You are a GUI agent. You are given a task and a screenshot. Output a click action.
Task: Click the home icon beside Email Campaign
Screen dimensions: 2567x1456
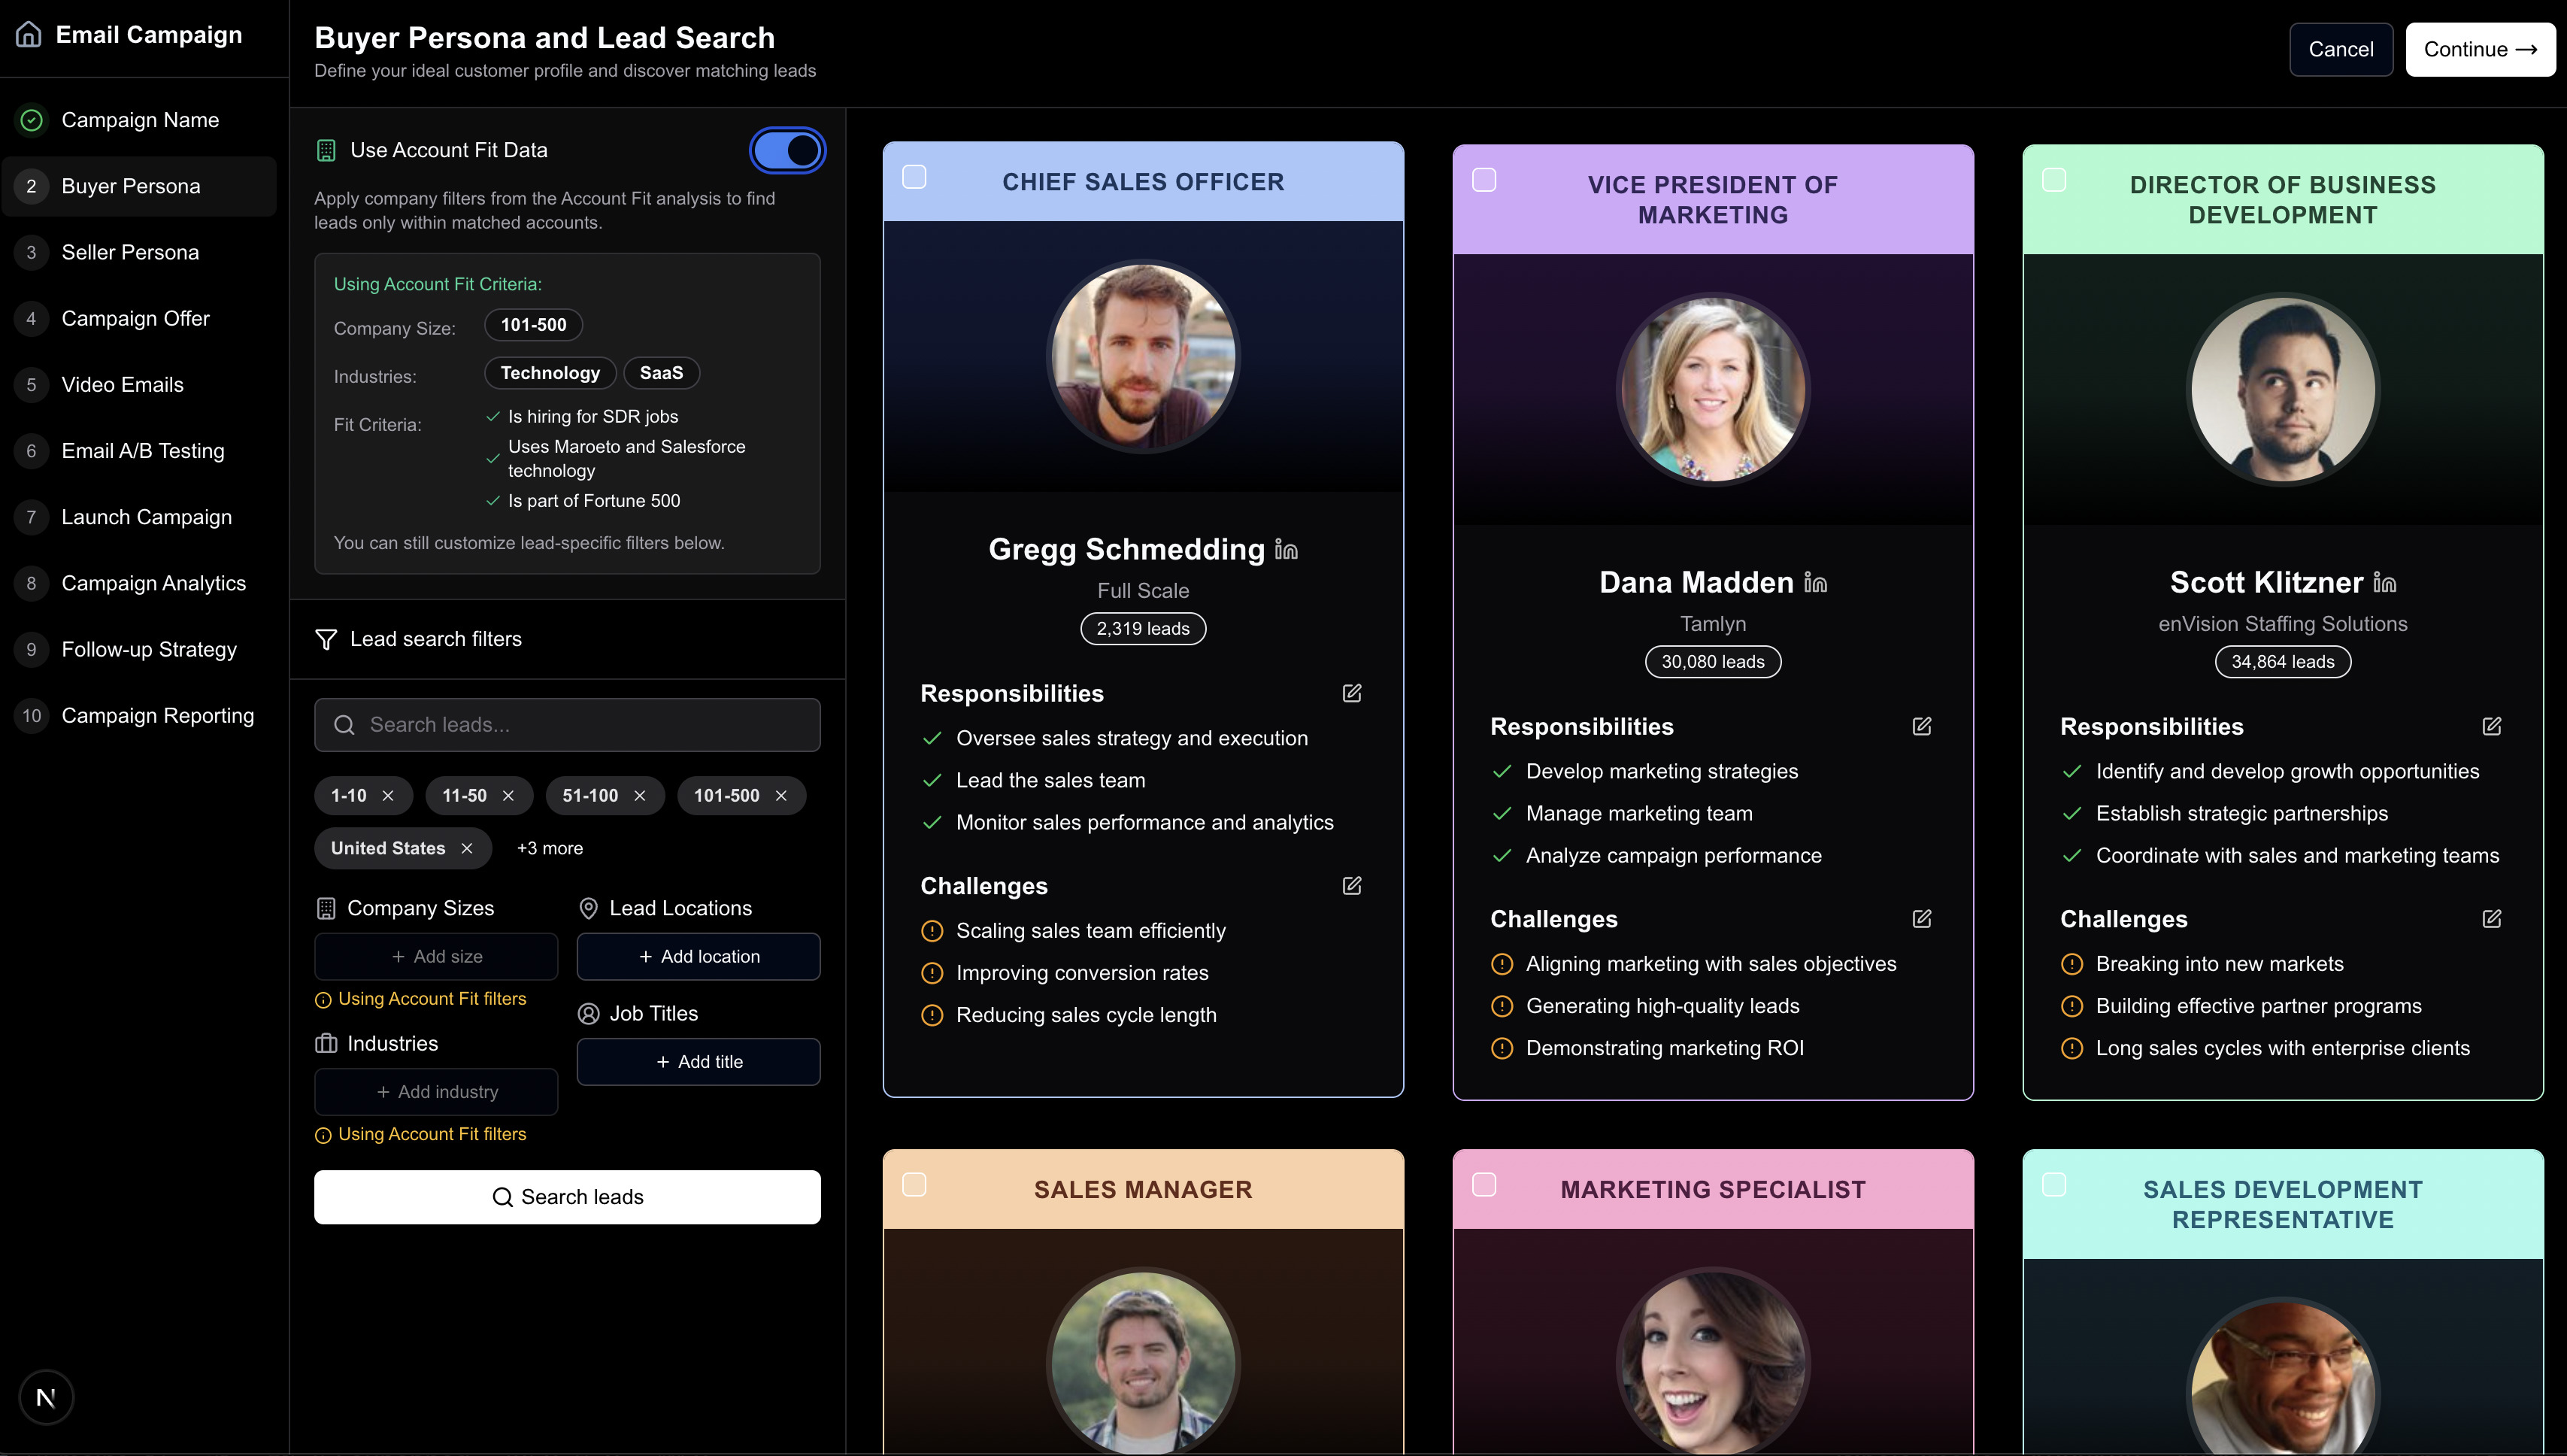point(29,35)
